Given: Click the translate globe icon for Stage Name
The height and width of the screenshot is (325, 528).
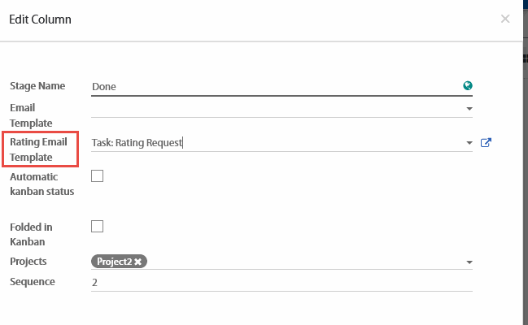Looking at the screenshot, I should pyautogui.click(x=468, y=86).
